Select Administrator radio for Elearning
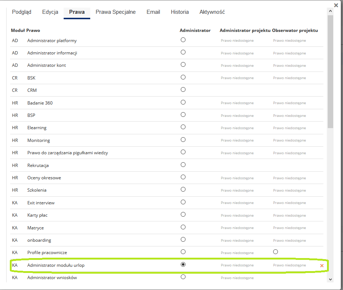 pos(183,127)
